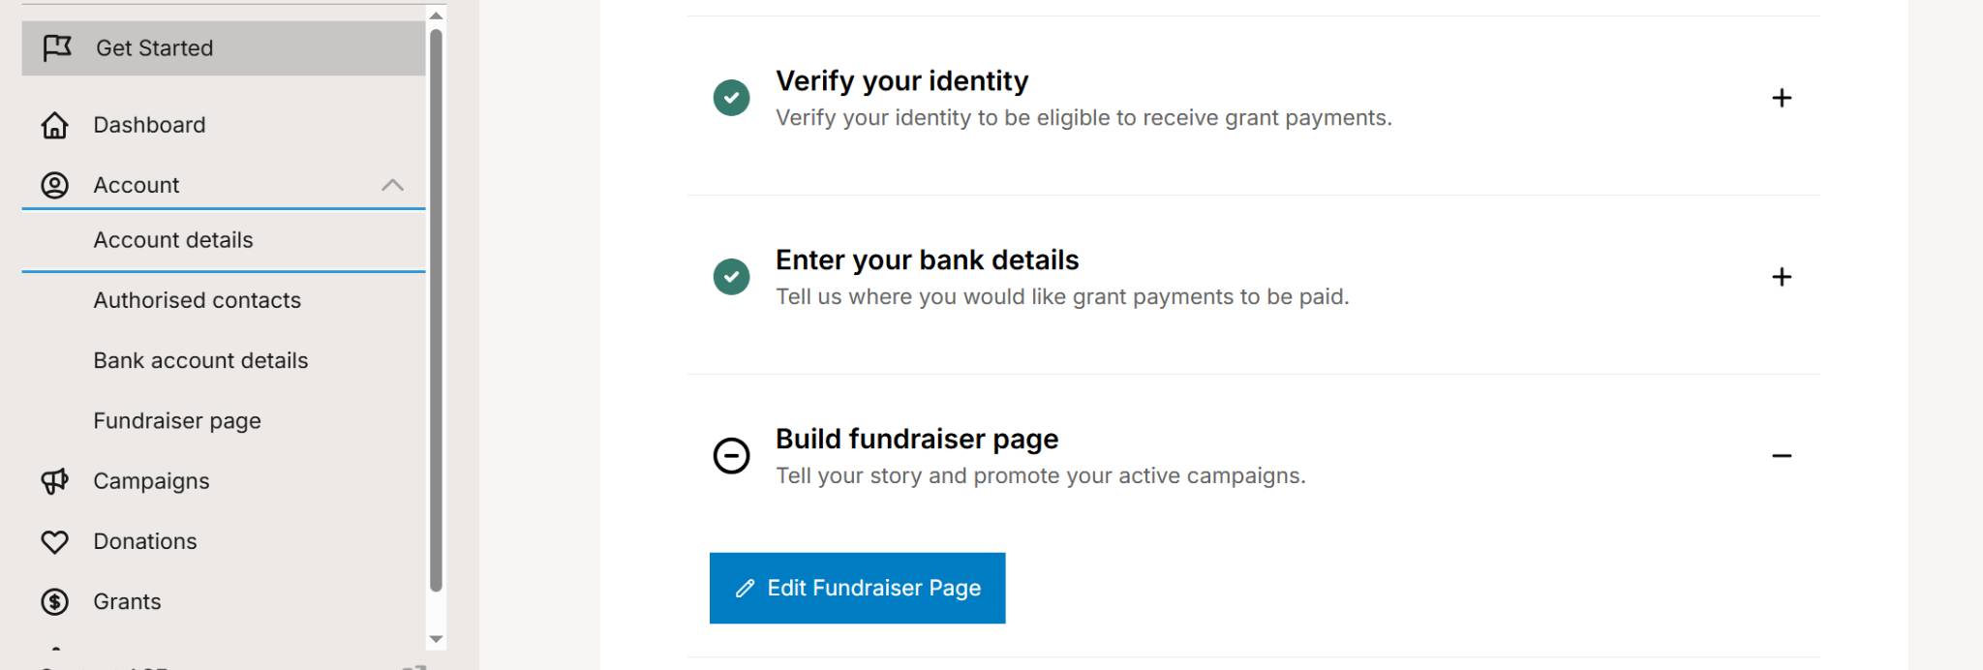This screenshot has height=670, width=1983.
Task: Collapse the Build fundraiser page section
Action: (x=1782, y=456)
